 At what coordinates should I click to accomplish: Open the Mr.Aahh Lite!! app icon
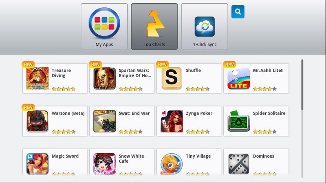pos(239,78)
